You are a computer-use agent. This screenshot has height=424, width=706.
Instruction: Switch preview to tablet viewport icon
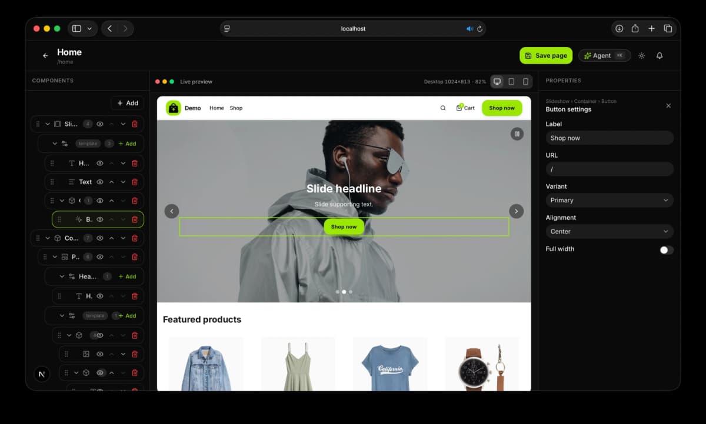[x=511, y=82]
